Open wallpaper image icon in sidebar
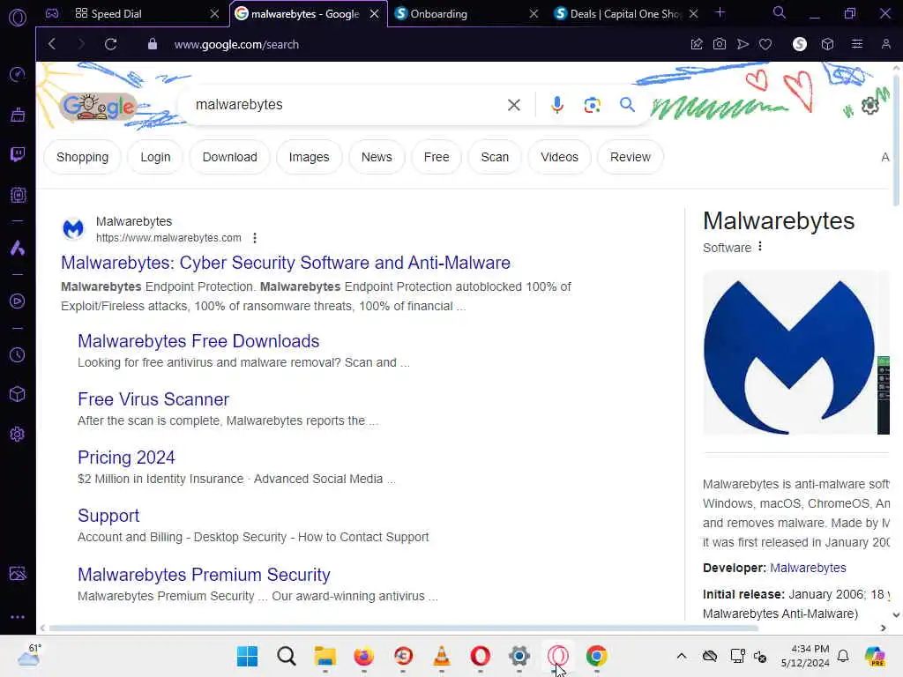The image size is (903, 677). click(18, 573)
